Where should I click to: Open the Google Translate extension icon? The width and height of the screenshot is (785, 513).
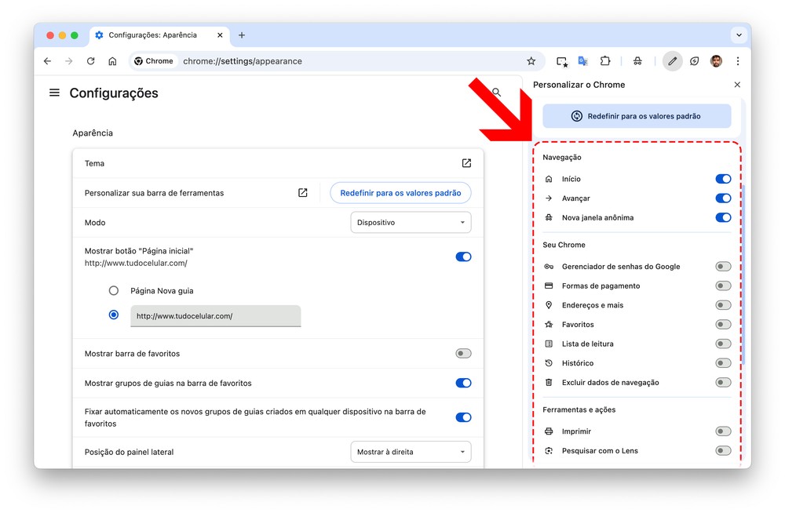click(583, 61)
